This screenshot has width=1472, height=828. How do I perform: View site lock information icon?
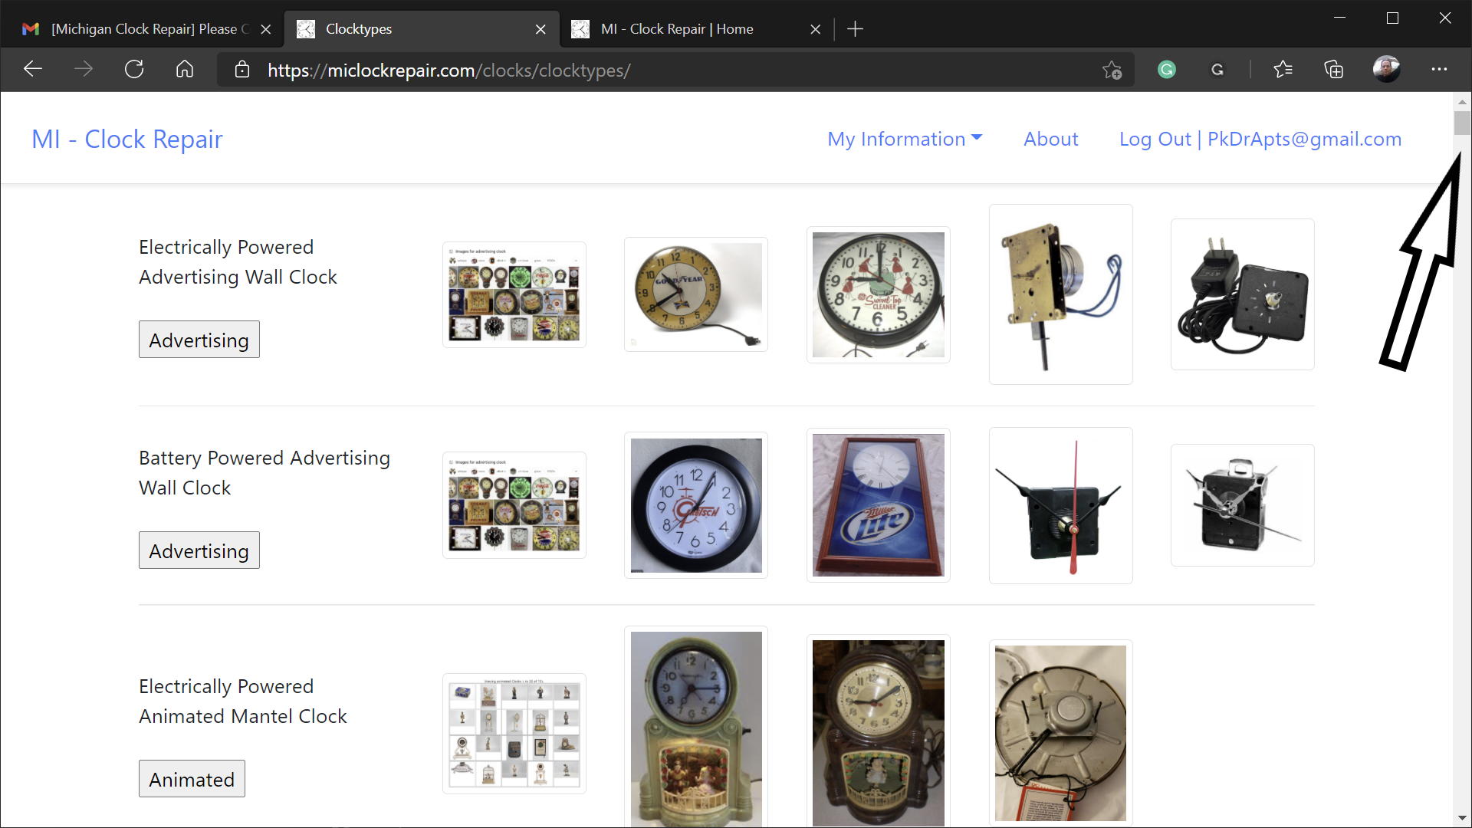pos(242,70)
